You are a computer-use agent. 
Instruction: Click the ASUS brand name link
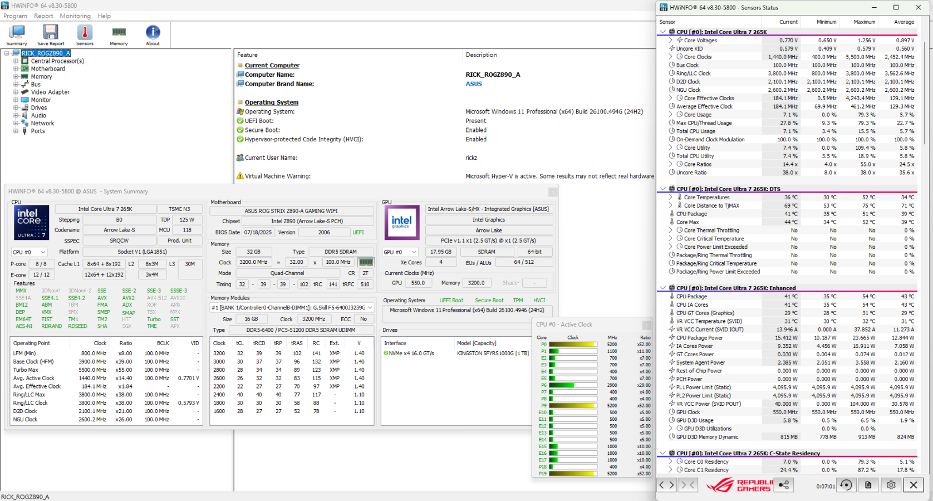pos(474,84)
